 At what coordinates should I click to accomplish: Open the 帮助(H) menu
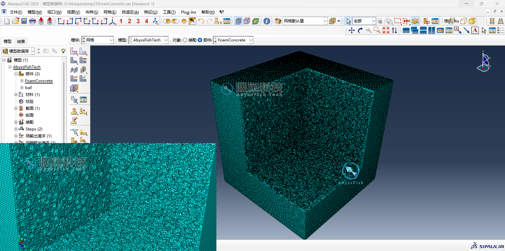(x=208, y=12)
